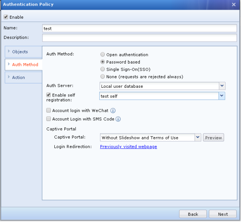Close the Authentication Policy dialog
241x222 pixels.
[234, 5]
